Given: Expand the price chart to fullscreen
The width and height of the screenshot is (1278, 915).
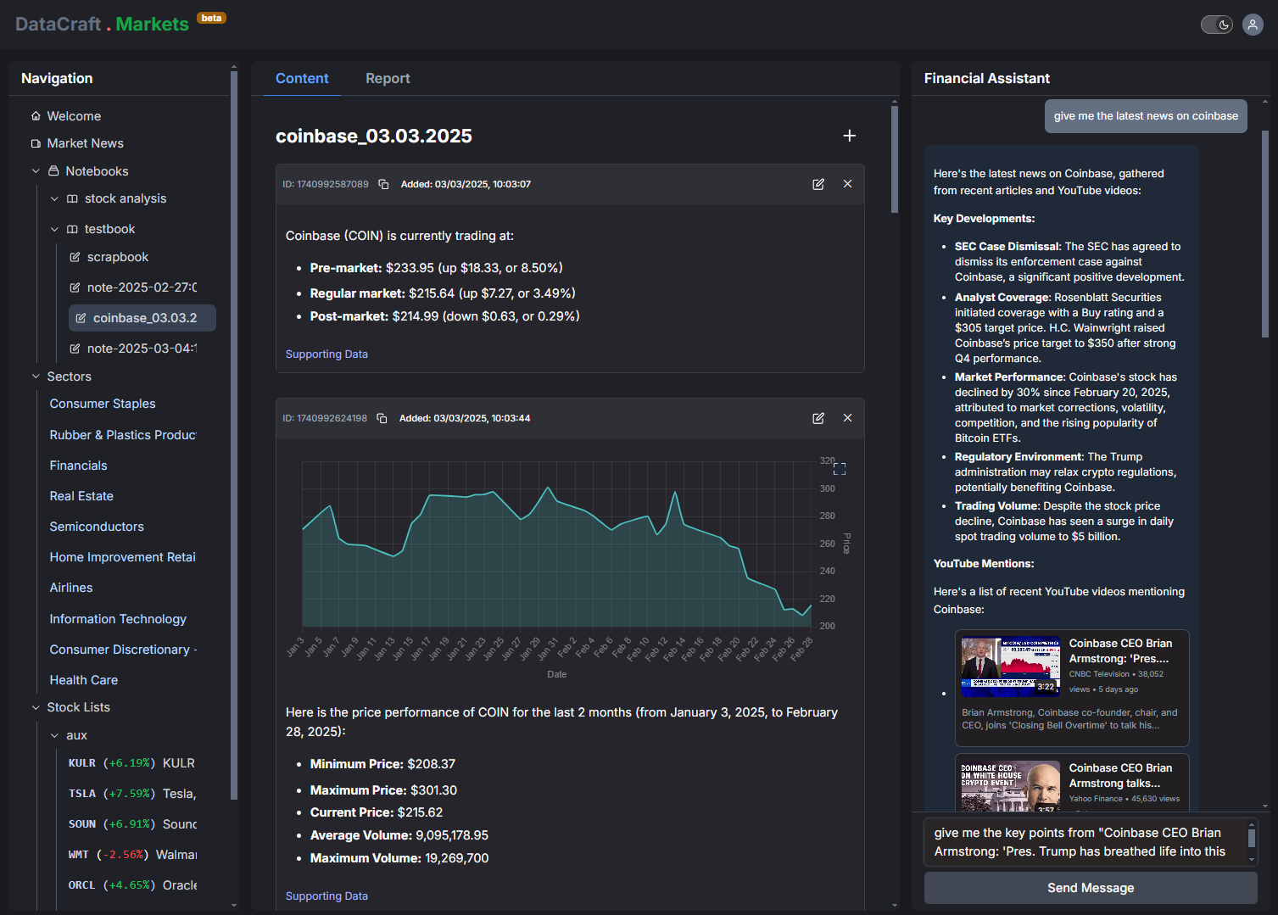Looking at the screenshot, I should point(840,469).
